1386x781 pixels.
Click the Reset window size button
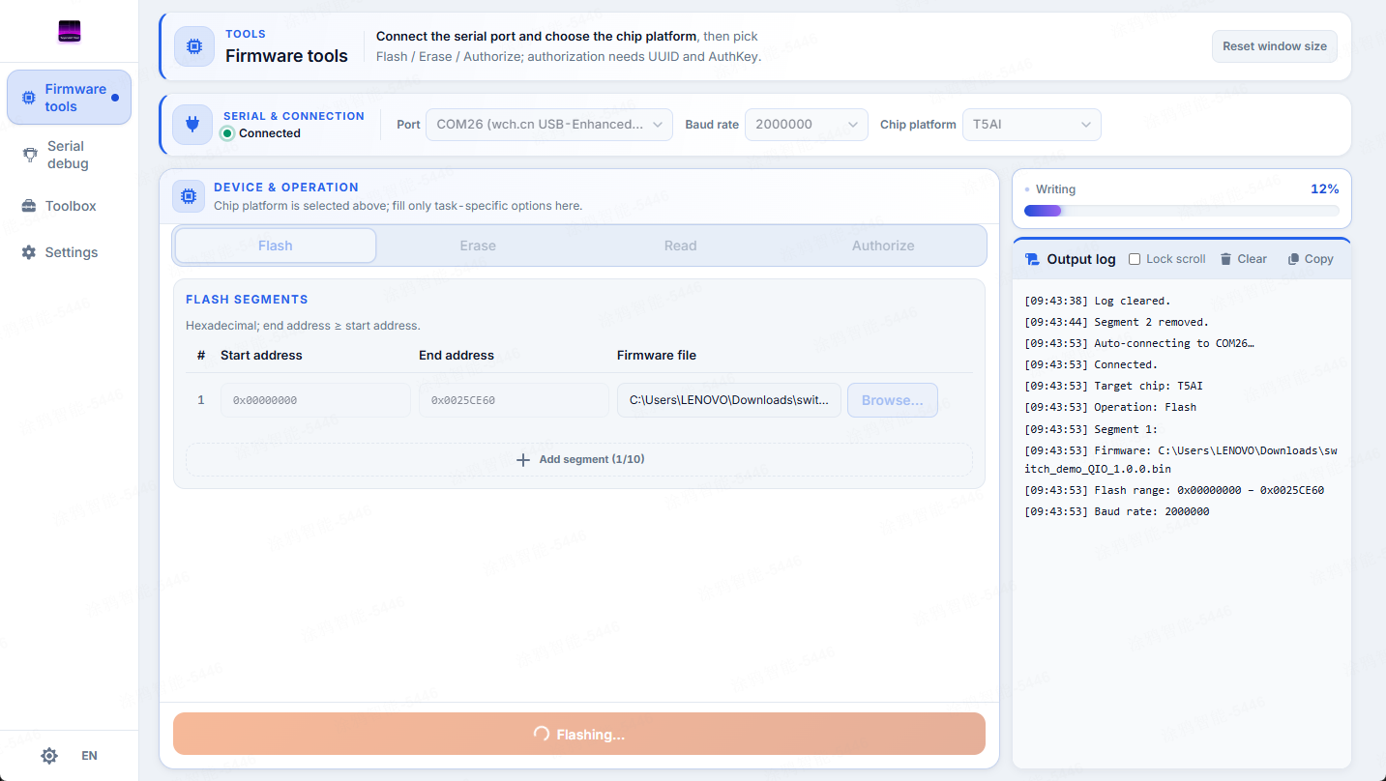click(x=1275, y=46)
